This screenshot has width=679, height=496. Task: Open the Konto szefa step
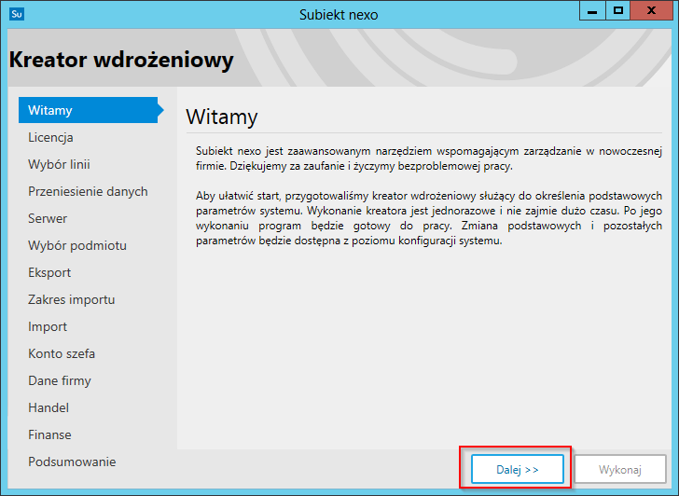tap(62, 353)
